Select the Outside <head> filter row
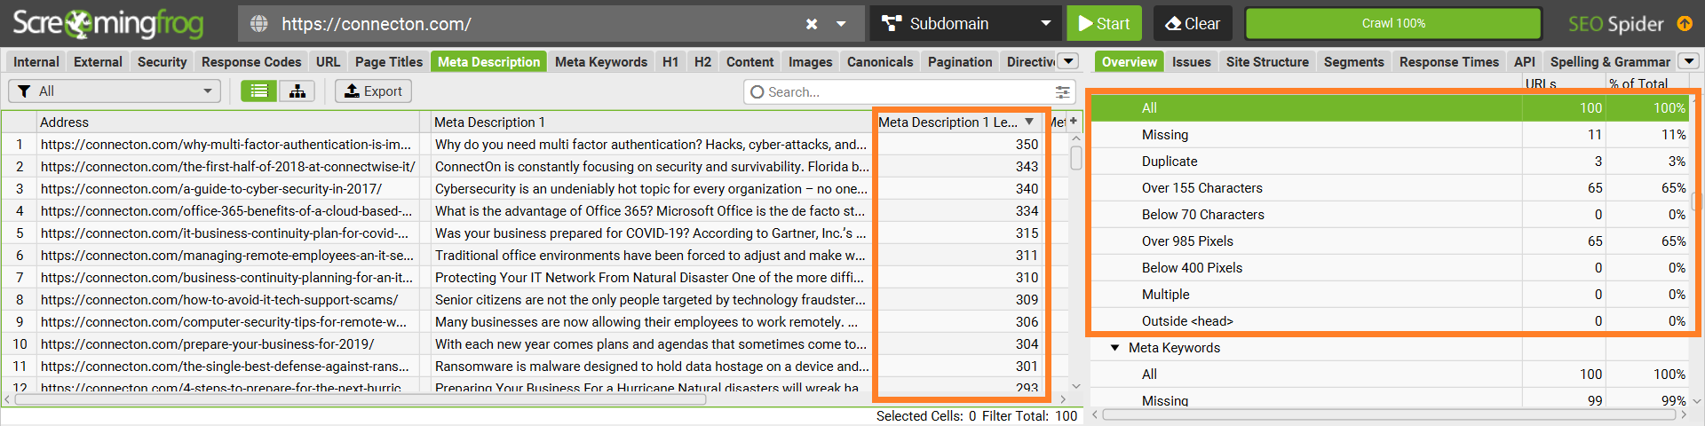The image size is (1705, 426). point(1392,320)
